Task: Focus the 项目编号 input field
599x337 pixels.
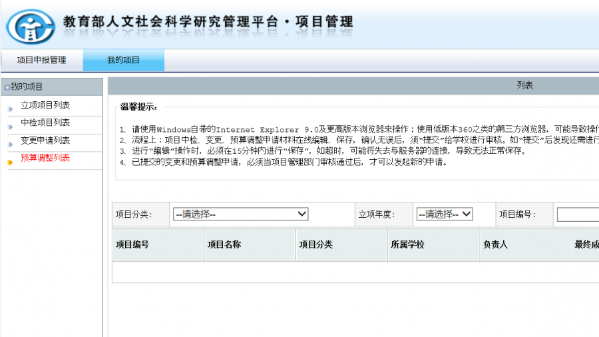Action: tap(578, 214)
